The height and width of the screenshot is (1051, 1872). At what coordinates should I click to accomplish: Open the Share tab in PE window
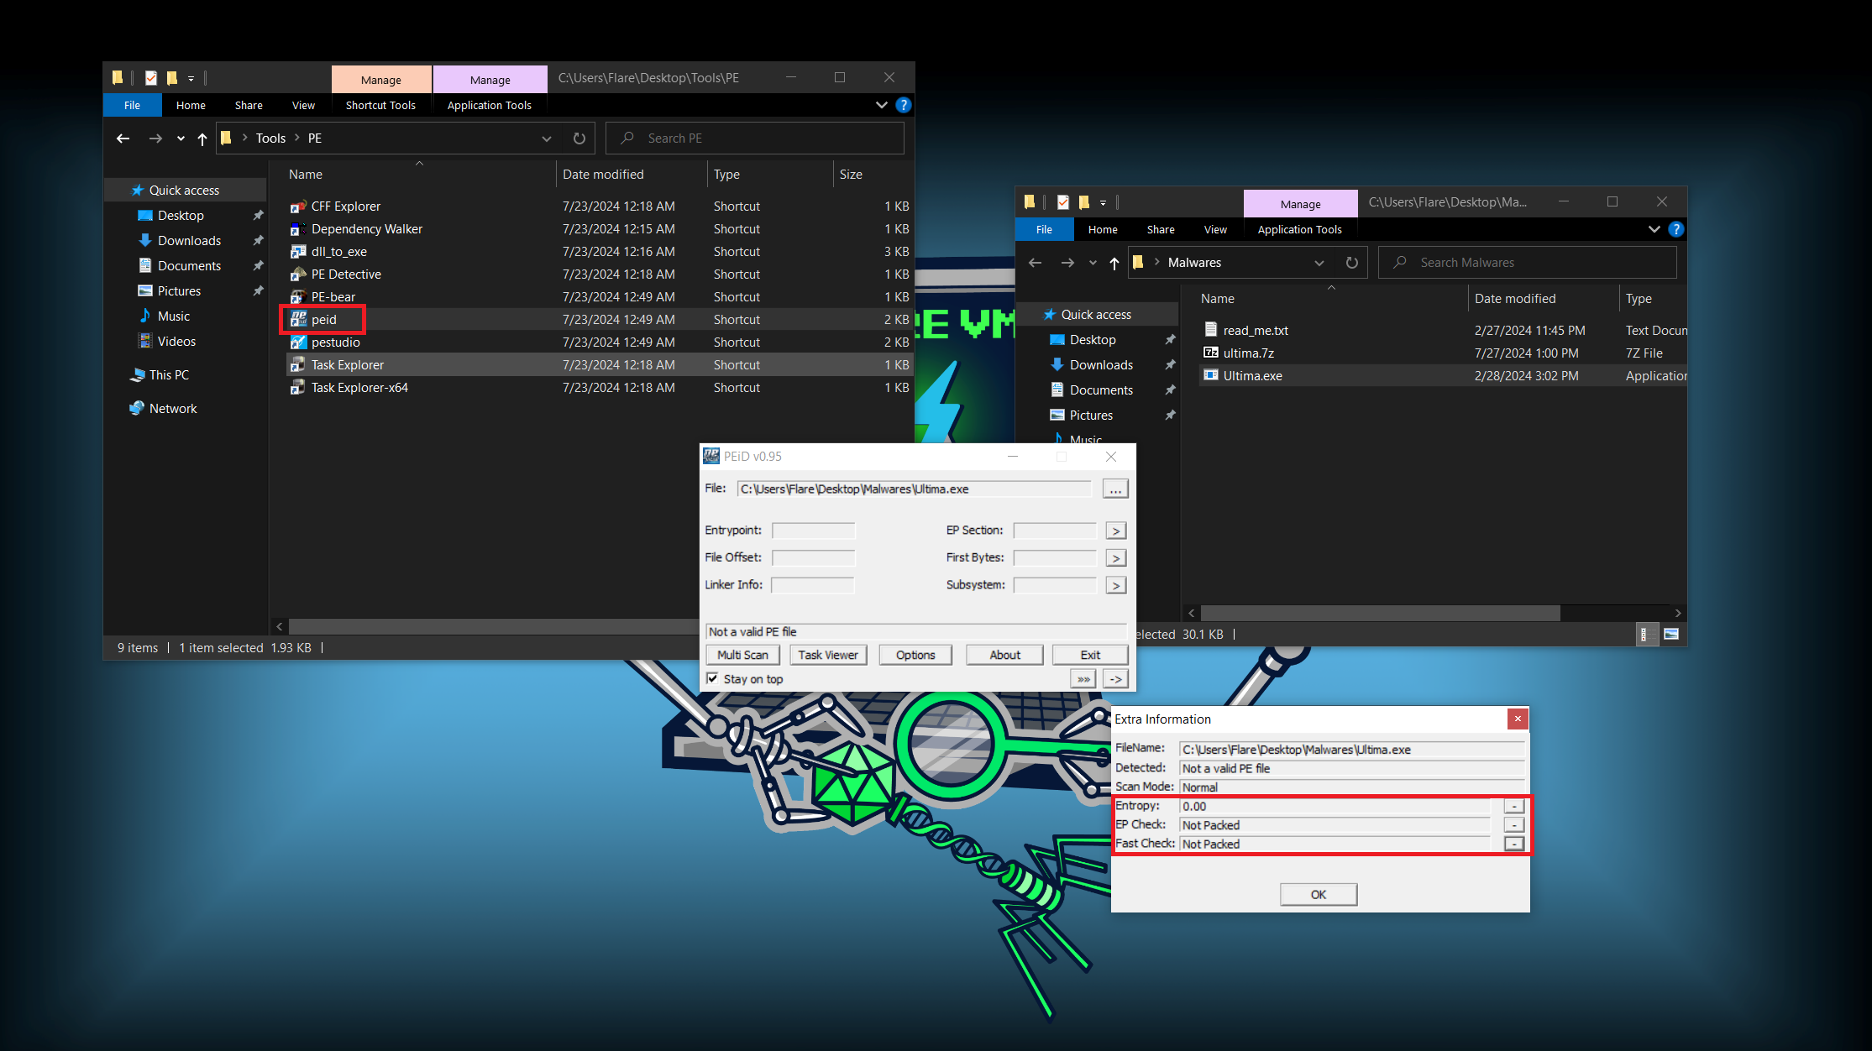tap(249, 105)
